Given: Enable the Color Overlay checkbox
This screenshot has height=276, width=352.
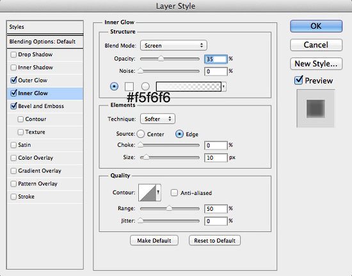Looking at the screenshot, I should [x=13, y=158].
